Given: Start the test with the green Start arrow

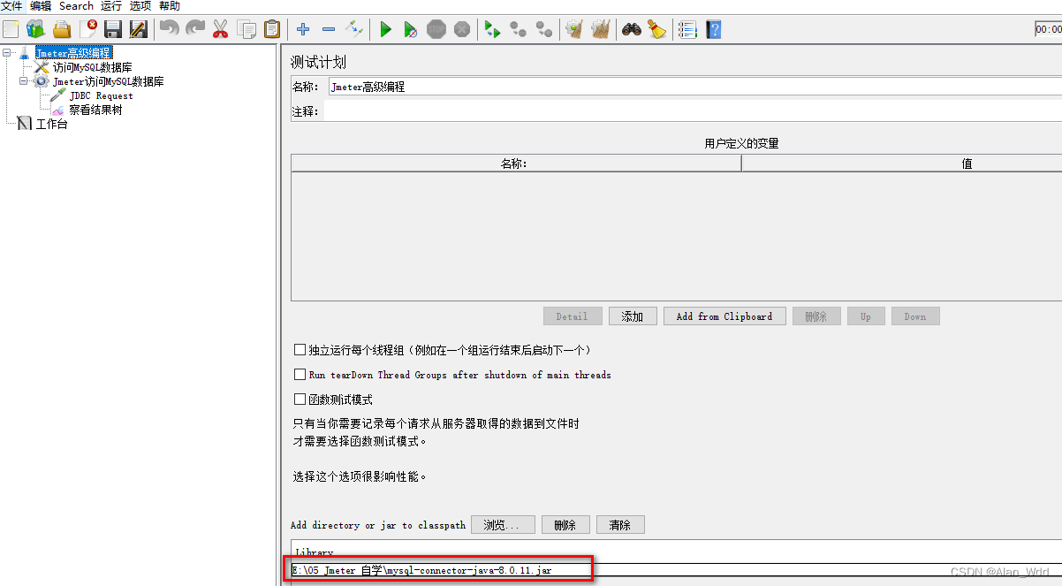Looking at the screenshot, I should pos(386,29).
